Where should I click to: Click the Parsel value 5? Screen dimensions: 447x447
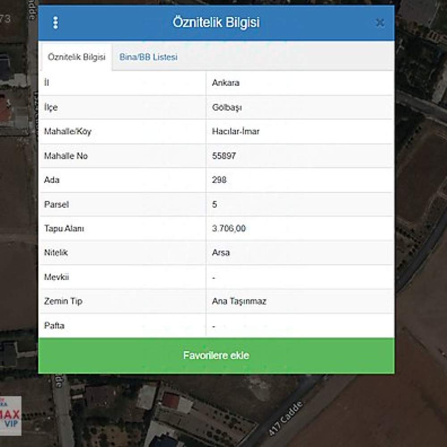215,204
